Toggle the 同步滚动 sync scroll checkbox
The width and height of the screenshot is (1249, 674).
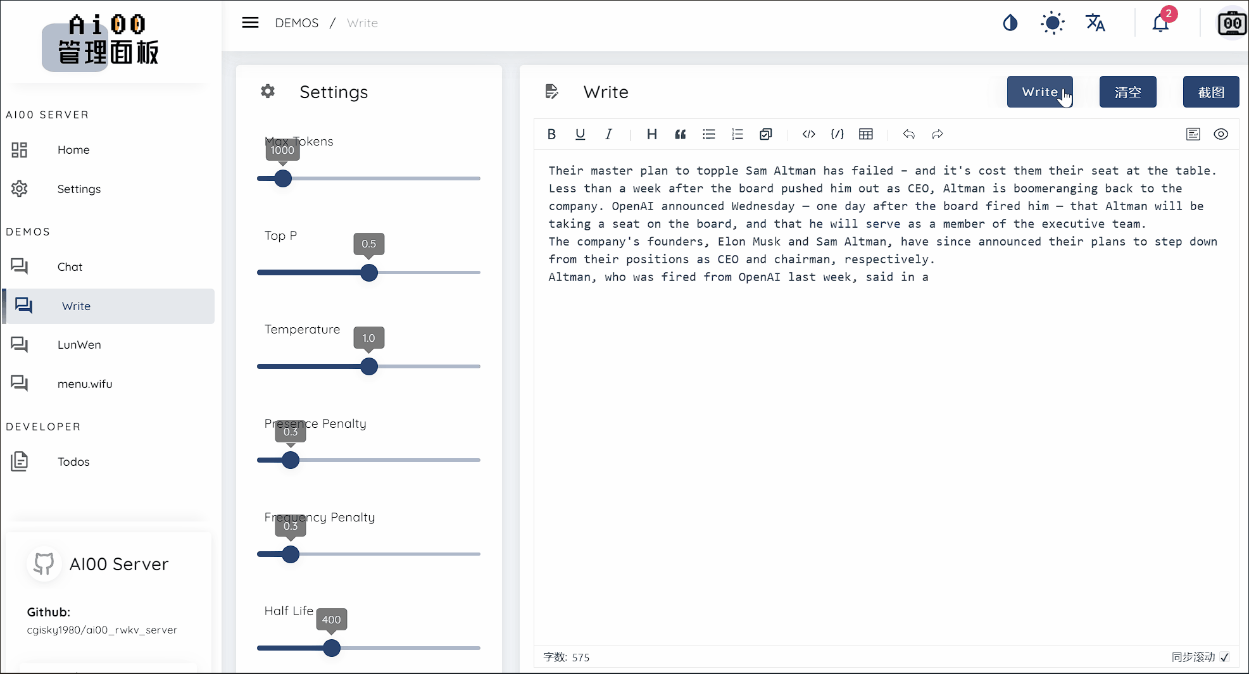[1225, 658]
